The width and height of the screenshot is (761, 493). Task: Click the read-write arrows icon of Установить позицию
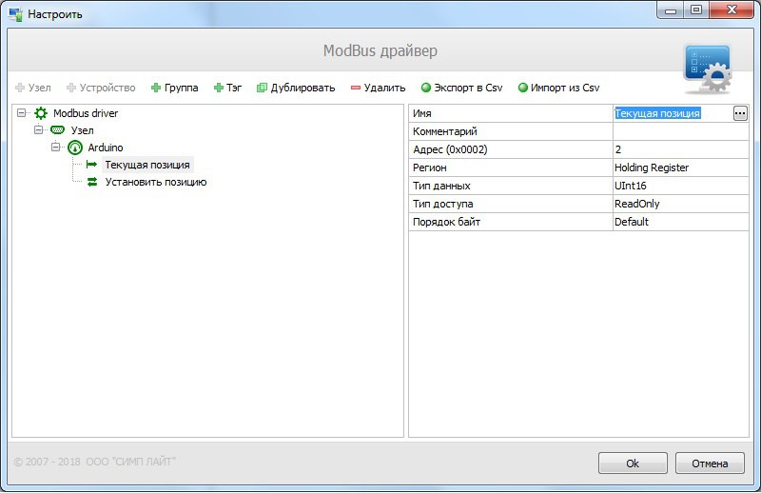pos(91,182)
